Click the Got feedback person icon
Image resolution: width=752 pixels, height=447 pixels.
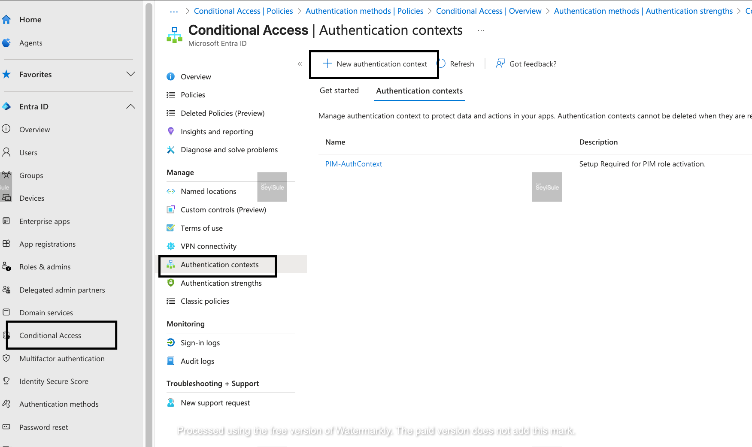click(500, 63)
